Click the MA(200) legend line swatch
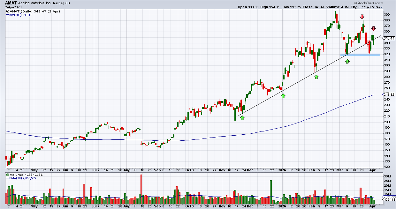The width and height of the screenshot is (396, 209). [x=7, y=15]
